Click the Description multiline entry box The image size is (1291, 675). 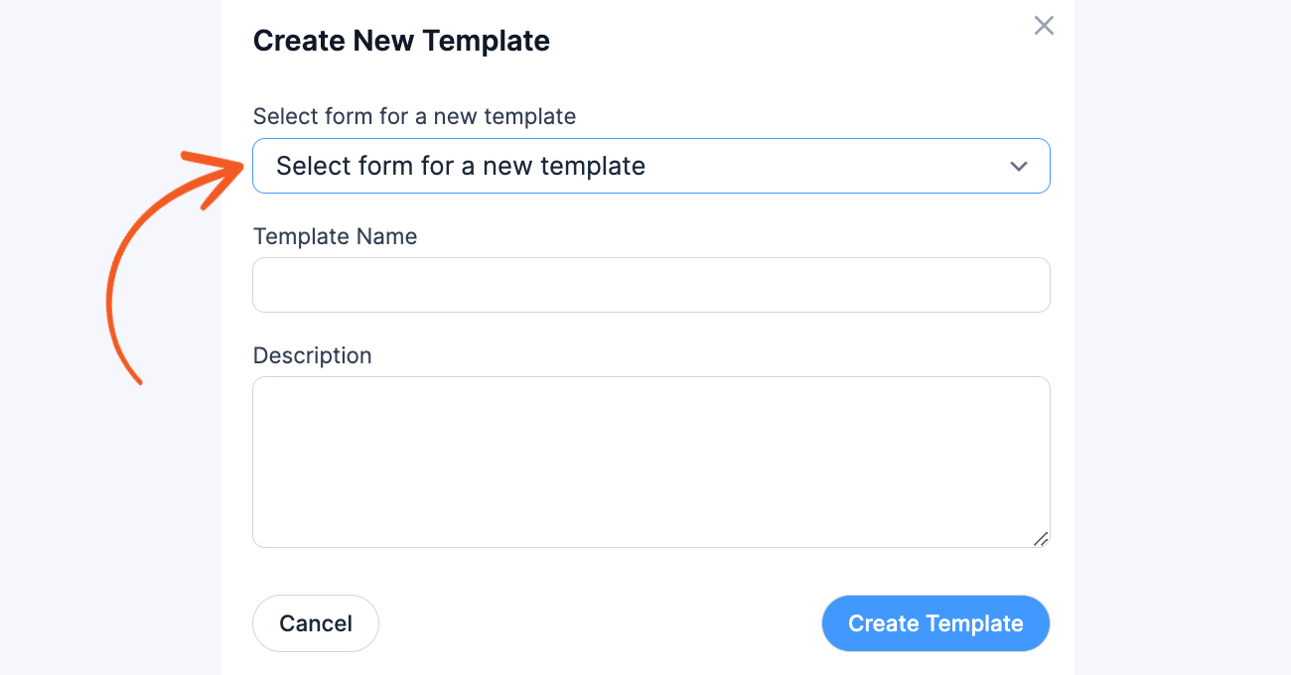651,462
